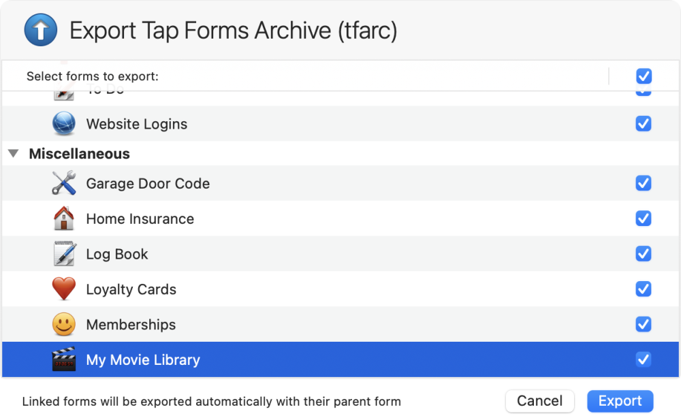Image resolution: width=681 pixels, height=420 pixels.
Task: Deselect the Loyalty Cards export checkbox
Action: [x=644, y=289]
